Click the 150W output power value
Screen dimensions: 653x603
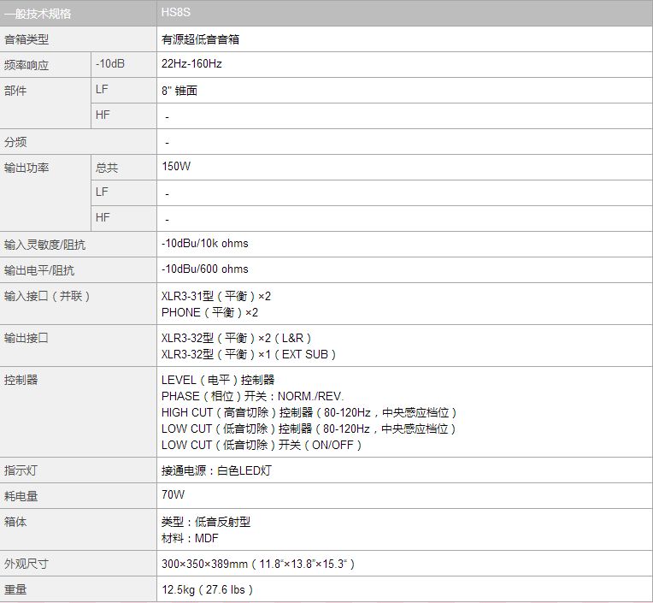[176, 166]
